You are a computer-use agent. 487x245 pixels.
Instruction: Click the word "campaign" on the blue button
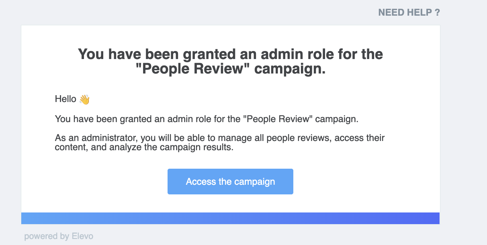255,182
